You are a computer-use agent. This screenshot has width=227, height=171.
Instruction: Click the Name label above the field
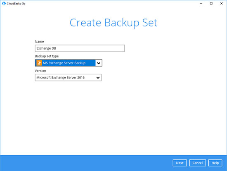[x=39, y=42]
